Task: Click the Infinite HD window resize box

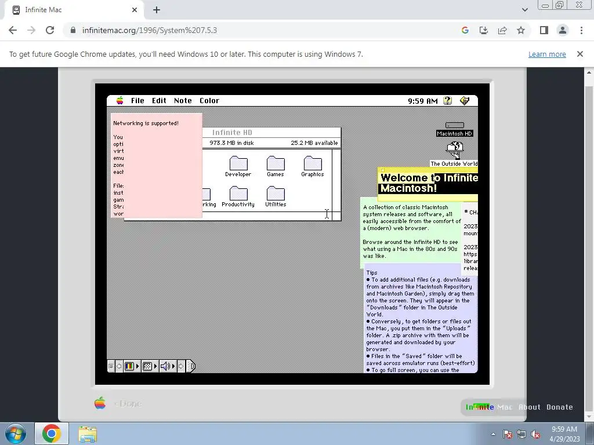Action: tap(336, 216)
